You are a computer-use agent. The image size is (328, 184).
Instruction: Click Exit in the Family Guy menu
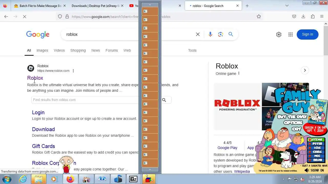click(296, 129)
